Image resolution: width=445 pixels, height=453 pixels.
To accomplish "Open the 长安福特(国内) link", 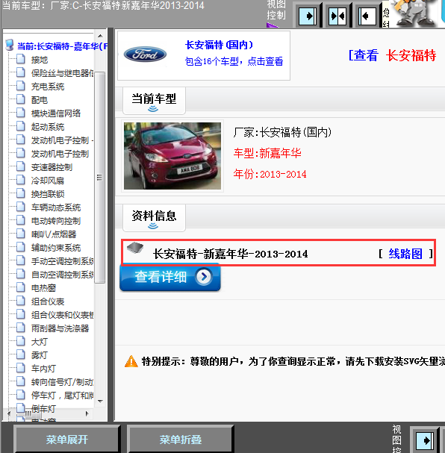I will (219, 45).
